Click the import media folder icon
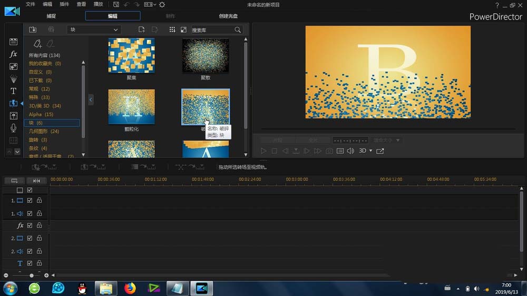This screenshot has height=296, width=527. (33, 30)
